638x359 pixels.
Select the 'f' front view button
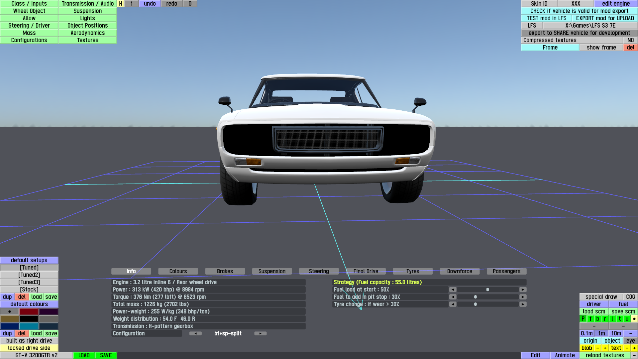point(590,319)
